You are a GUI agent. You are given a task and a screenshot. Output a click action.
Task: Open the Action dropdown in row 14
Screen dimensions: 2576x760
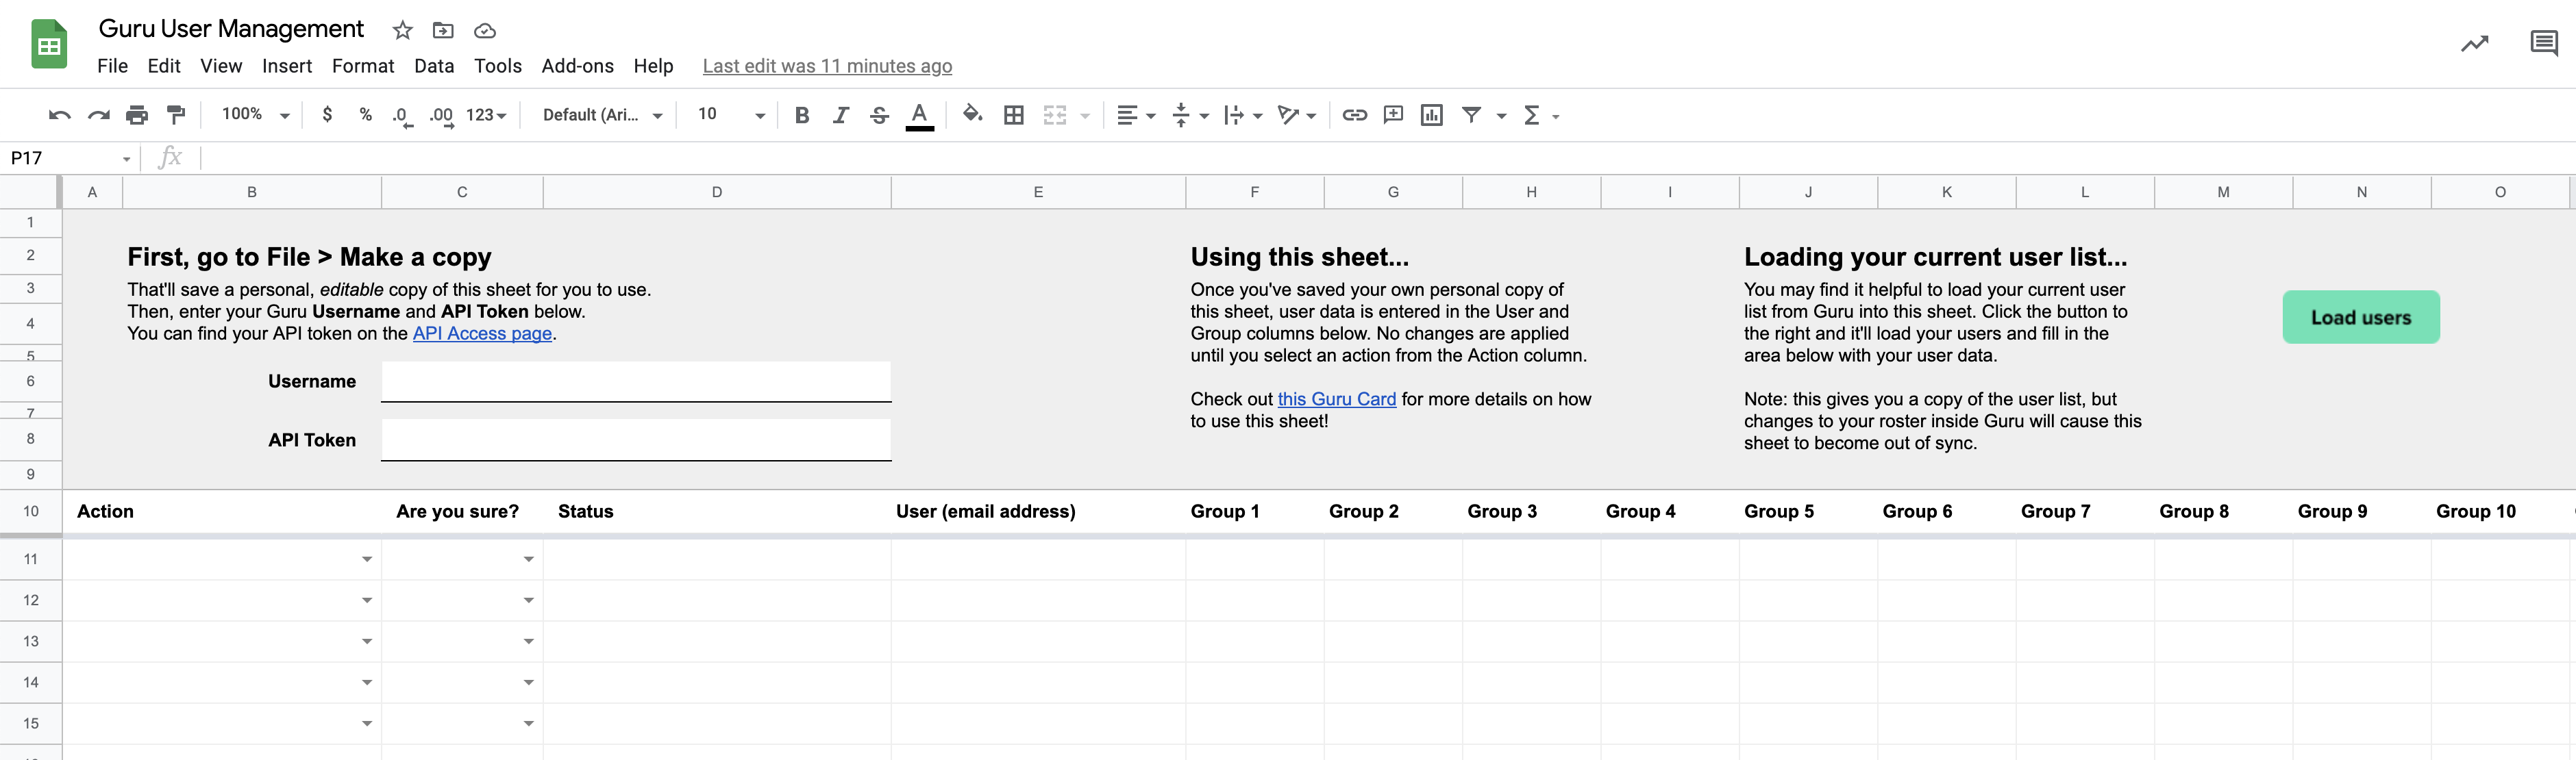[x=367, y=682]
